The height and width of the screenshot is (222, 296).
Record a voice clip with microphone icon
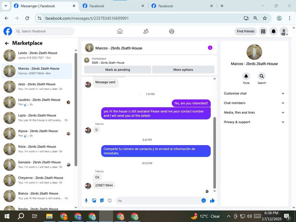click(86, 201)
